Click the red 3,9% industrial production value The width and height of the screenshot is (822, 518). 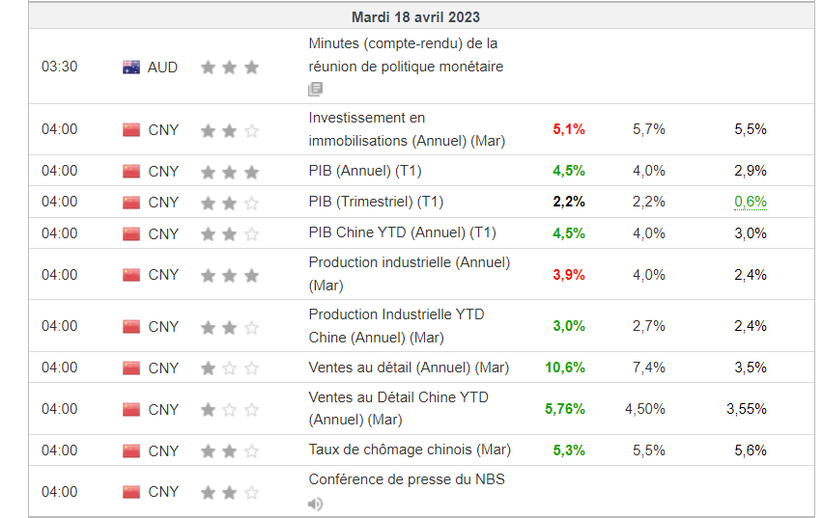click(569, 275)
